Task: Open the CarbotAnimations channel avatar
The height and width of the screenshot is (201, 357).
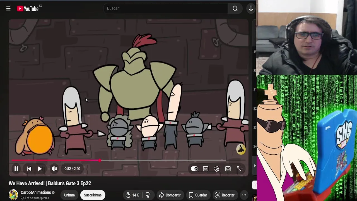Action: click(x=13, y=195)
